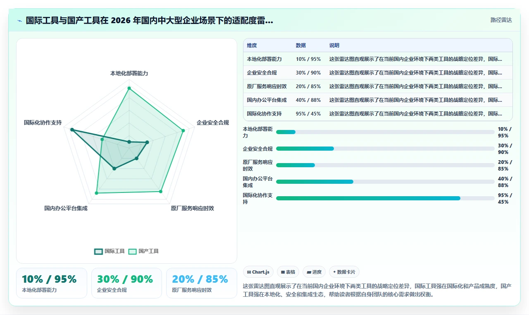This screenshot has height=315, width=529.
Task: Select the 国内办公平台集成 table row cell
Action: click(x=267, y=100)
